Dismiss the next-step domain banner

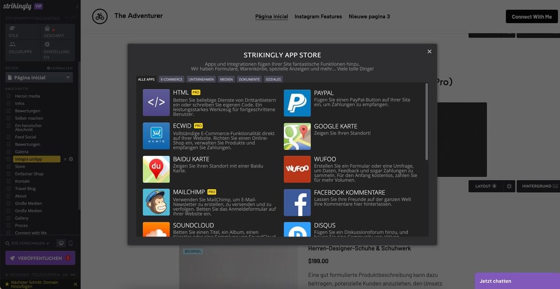(x=76, y=284)
